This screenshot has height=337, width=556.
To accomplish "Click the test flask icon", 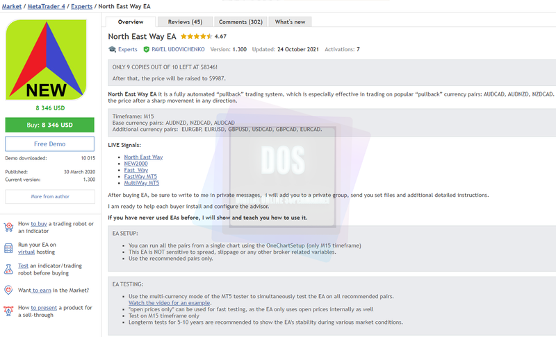I will click(8, 269).
